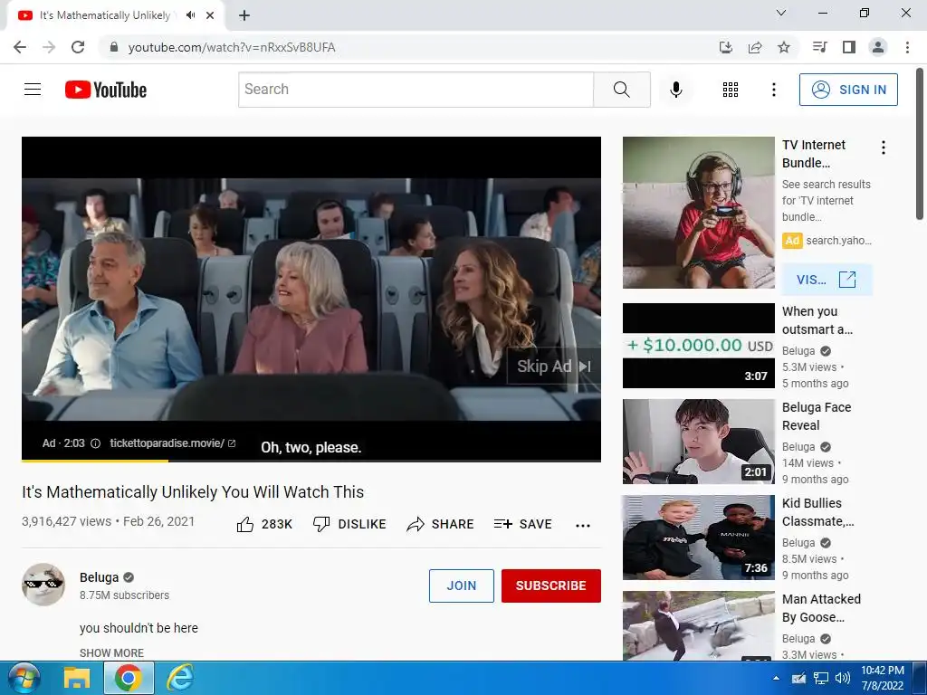Click the page vertical scrollbar
Viewport: 927px width, 695px height.
pos(920,145)
